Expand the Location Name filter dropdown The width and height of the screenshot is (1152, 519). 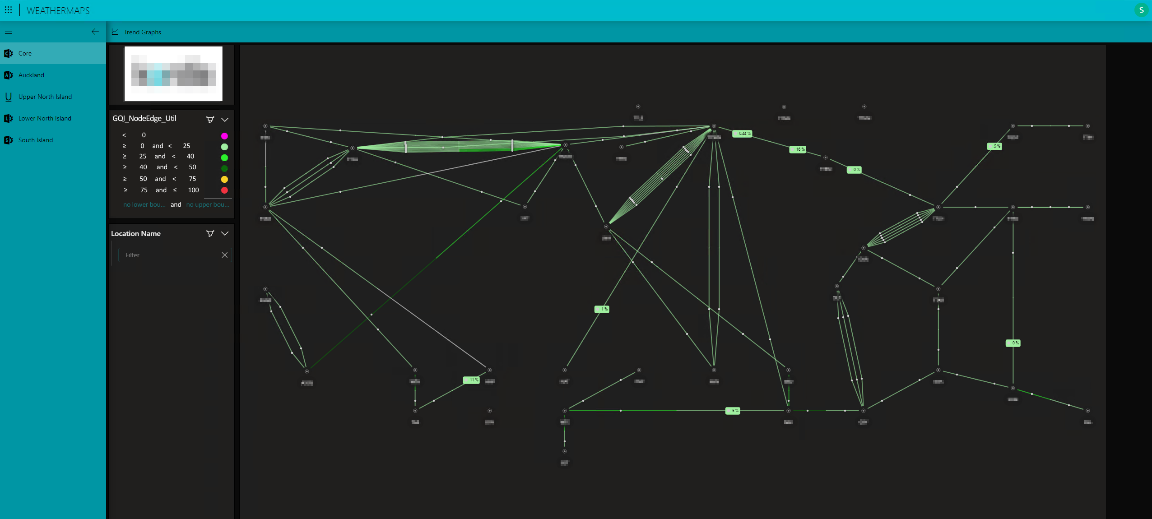click(x=226, y=233)
